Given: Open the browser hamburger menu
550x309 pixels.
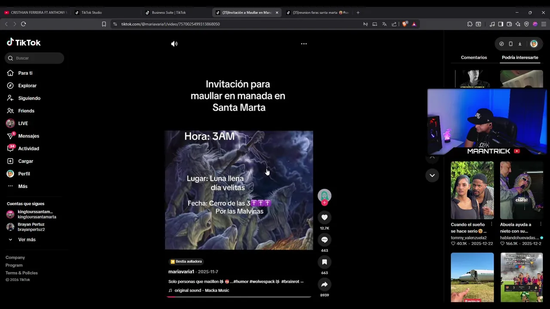Looking at the screenshot, I should coord(544,24).
